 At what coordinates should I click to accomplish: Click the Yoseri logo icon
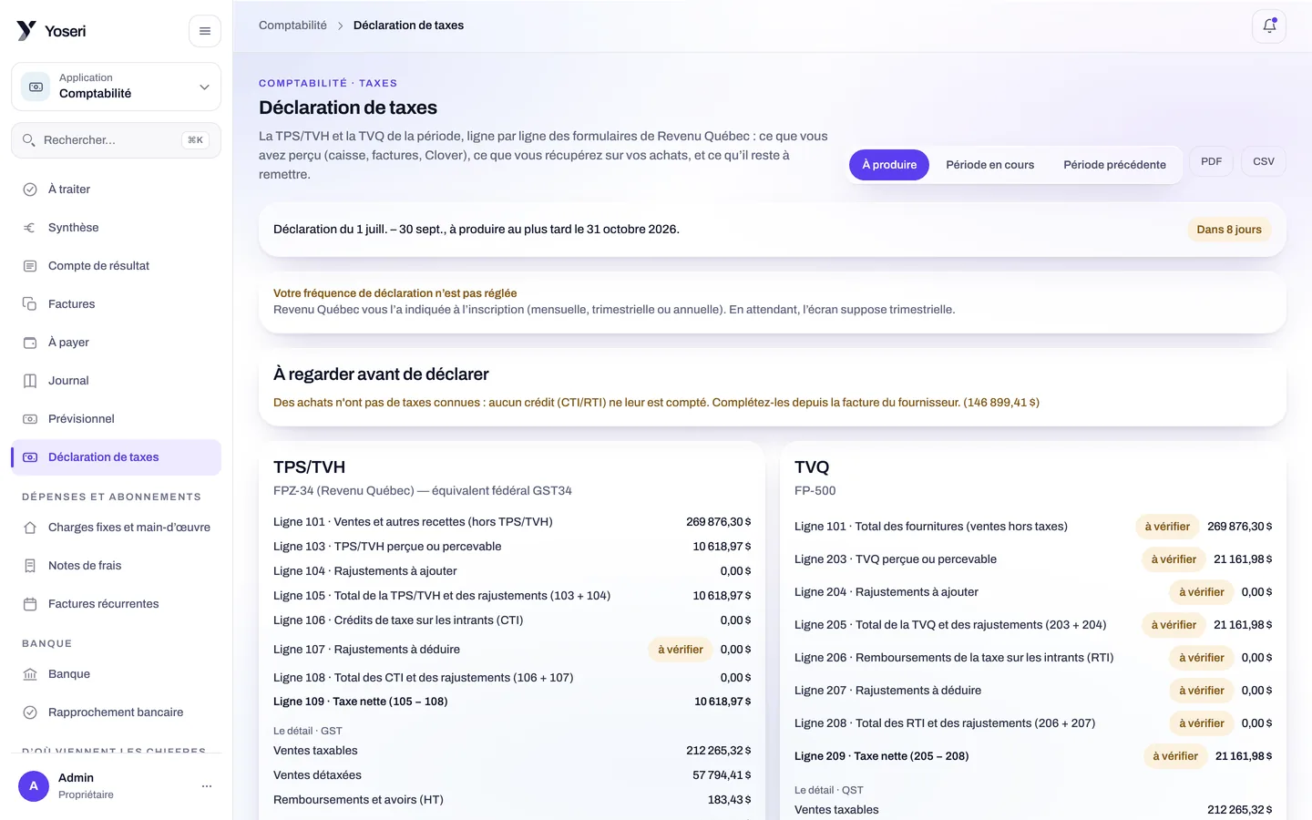[x=26, y=31]
